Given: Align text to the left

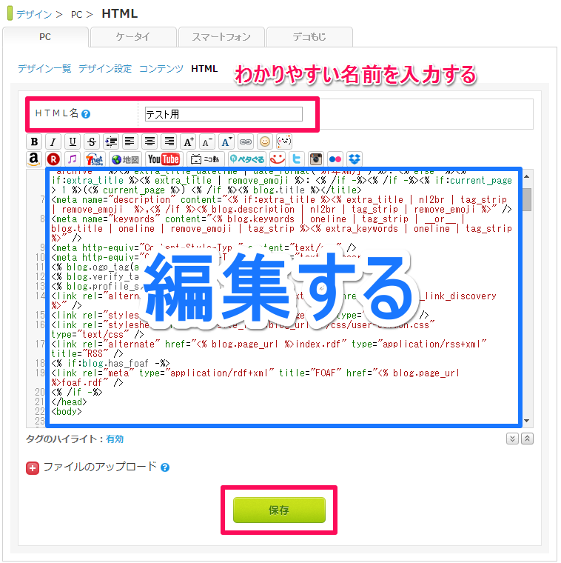Looking at the screenshot, I should [130, 141].
